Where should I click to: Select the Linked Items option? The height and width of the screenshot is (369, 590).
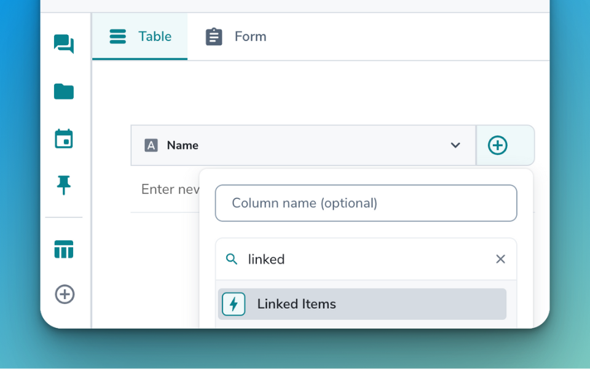(362, 304)
